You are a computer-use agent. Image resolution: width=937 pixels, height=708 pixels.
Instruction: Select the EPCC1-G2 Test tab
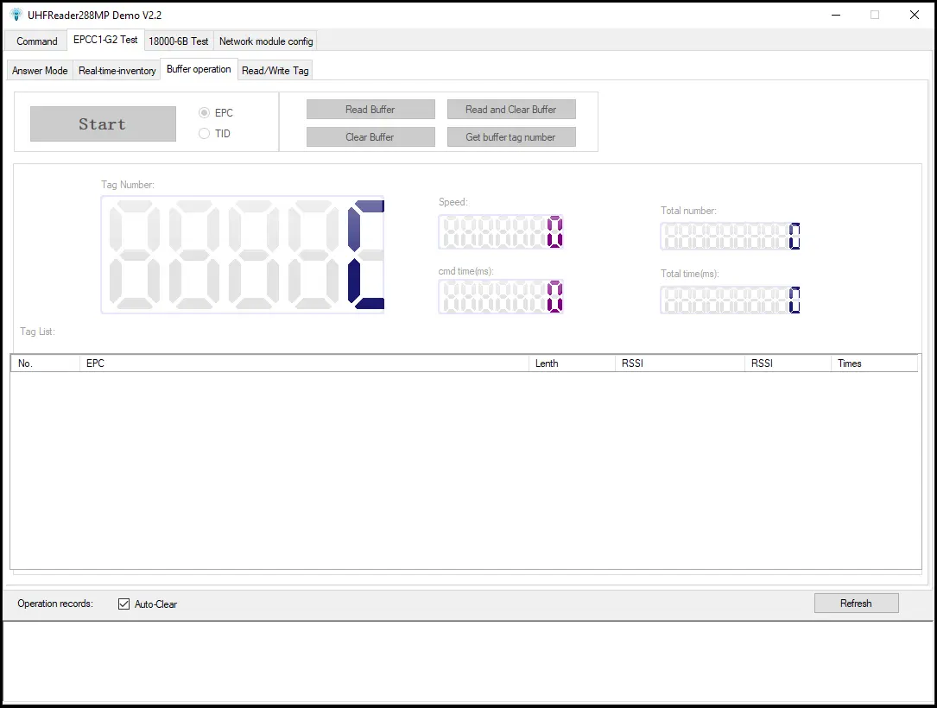[105, 40]
